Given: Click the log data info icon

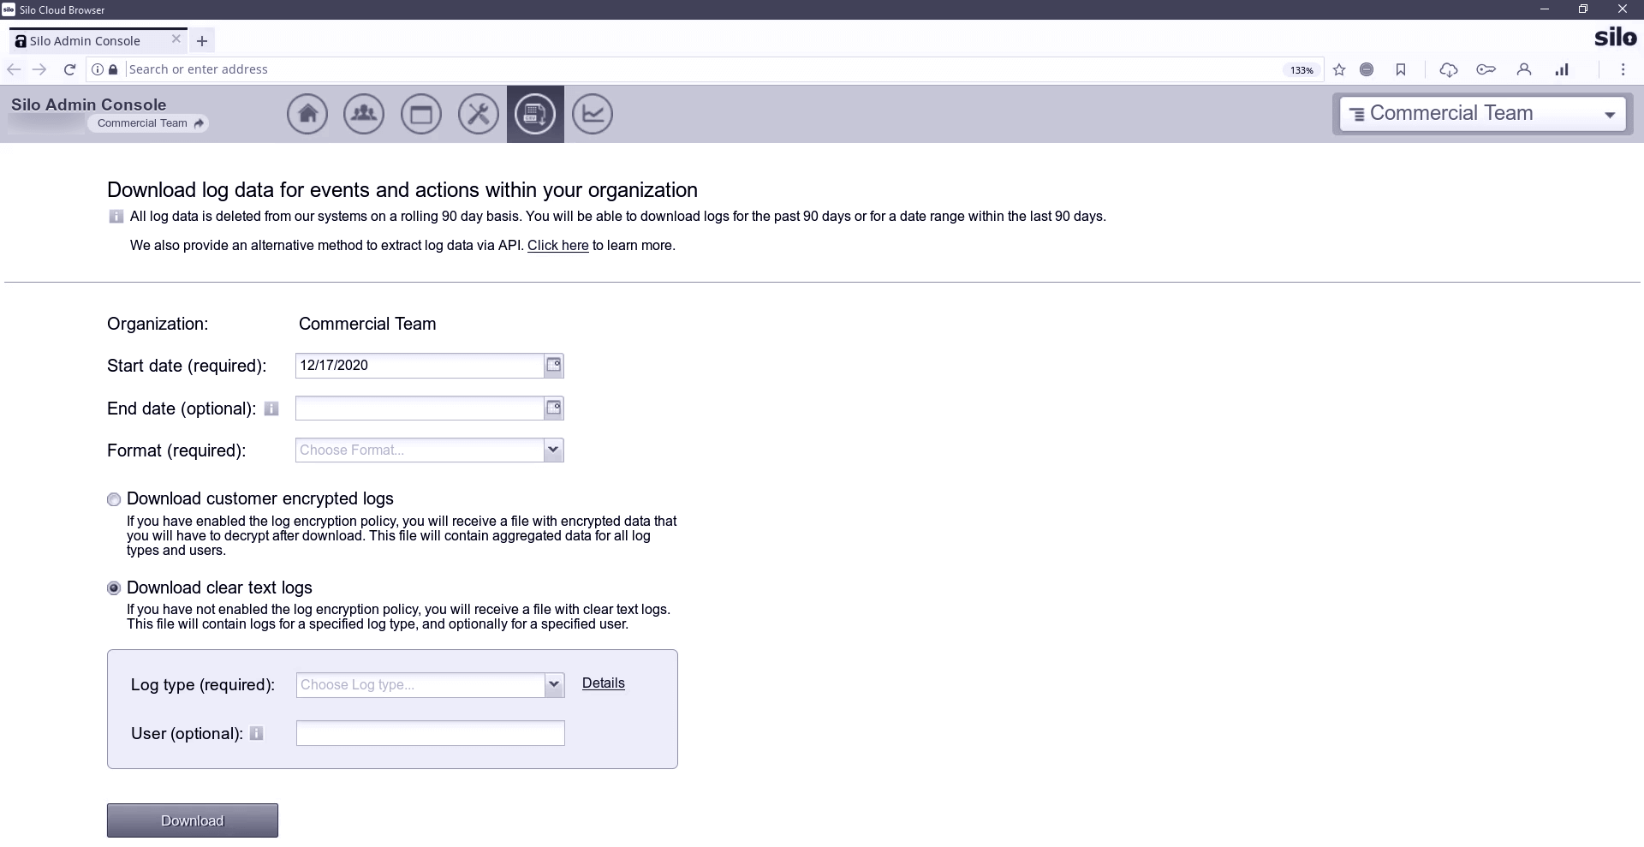Looking at the screenshot, I should click(x=116, y=217).
